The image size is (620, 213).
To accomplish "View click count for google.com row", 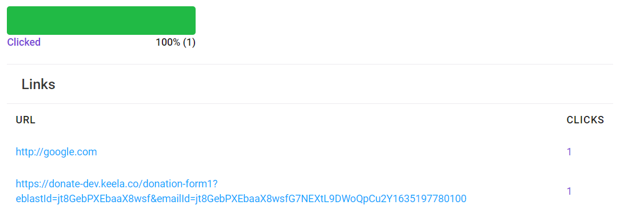I will pos(570,152).
